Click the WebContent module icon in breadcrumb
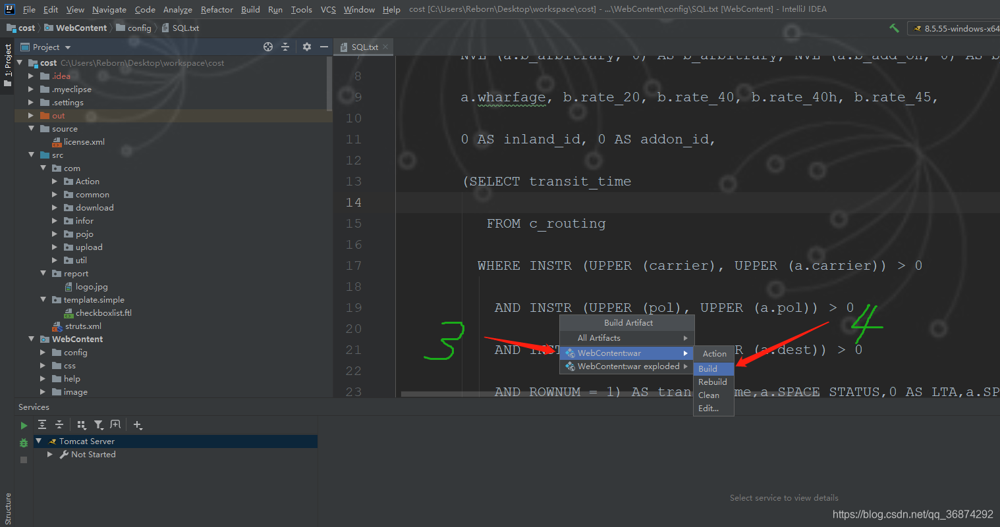Viewport: 1000px width, 527px height. click(x=49, y=28)
